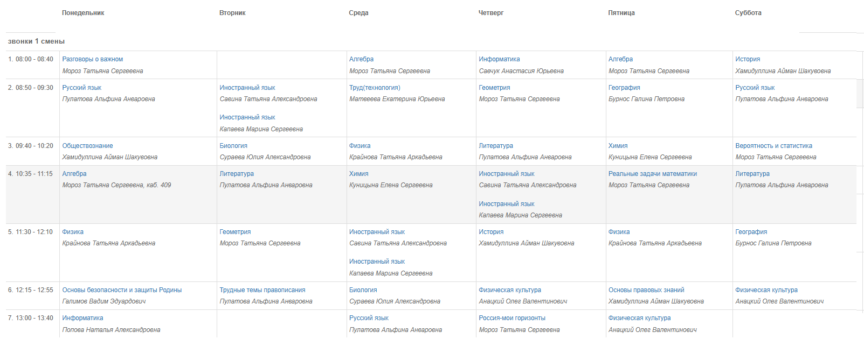Select the Понедельник column header

pos(83,13)
